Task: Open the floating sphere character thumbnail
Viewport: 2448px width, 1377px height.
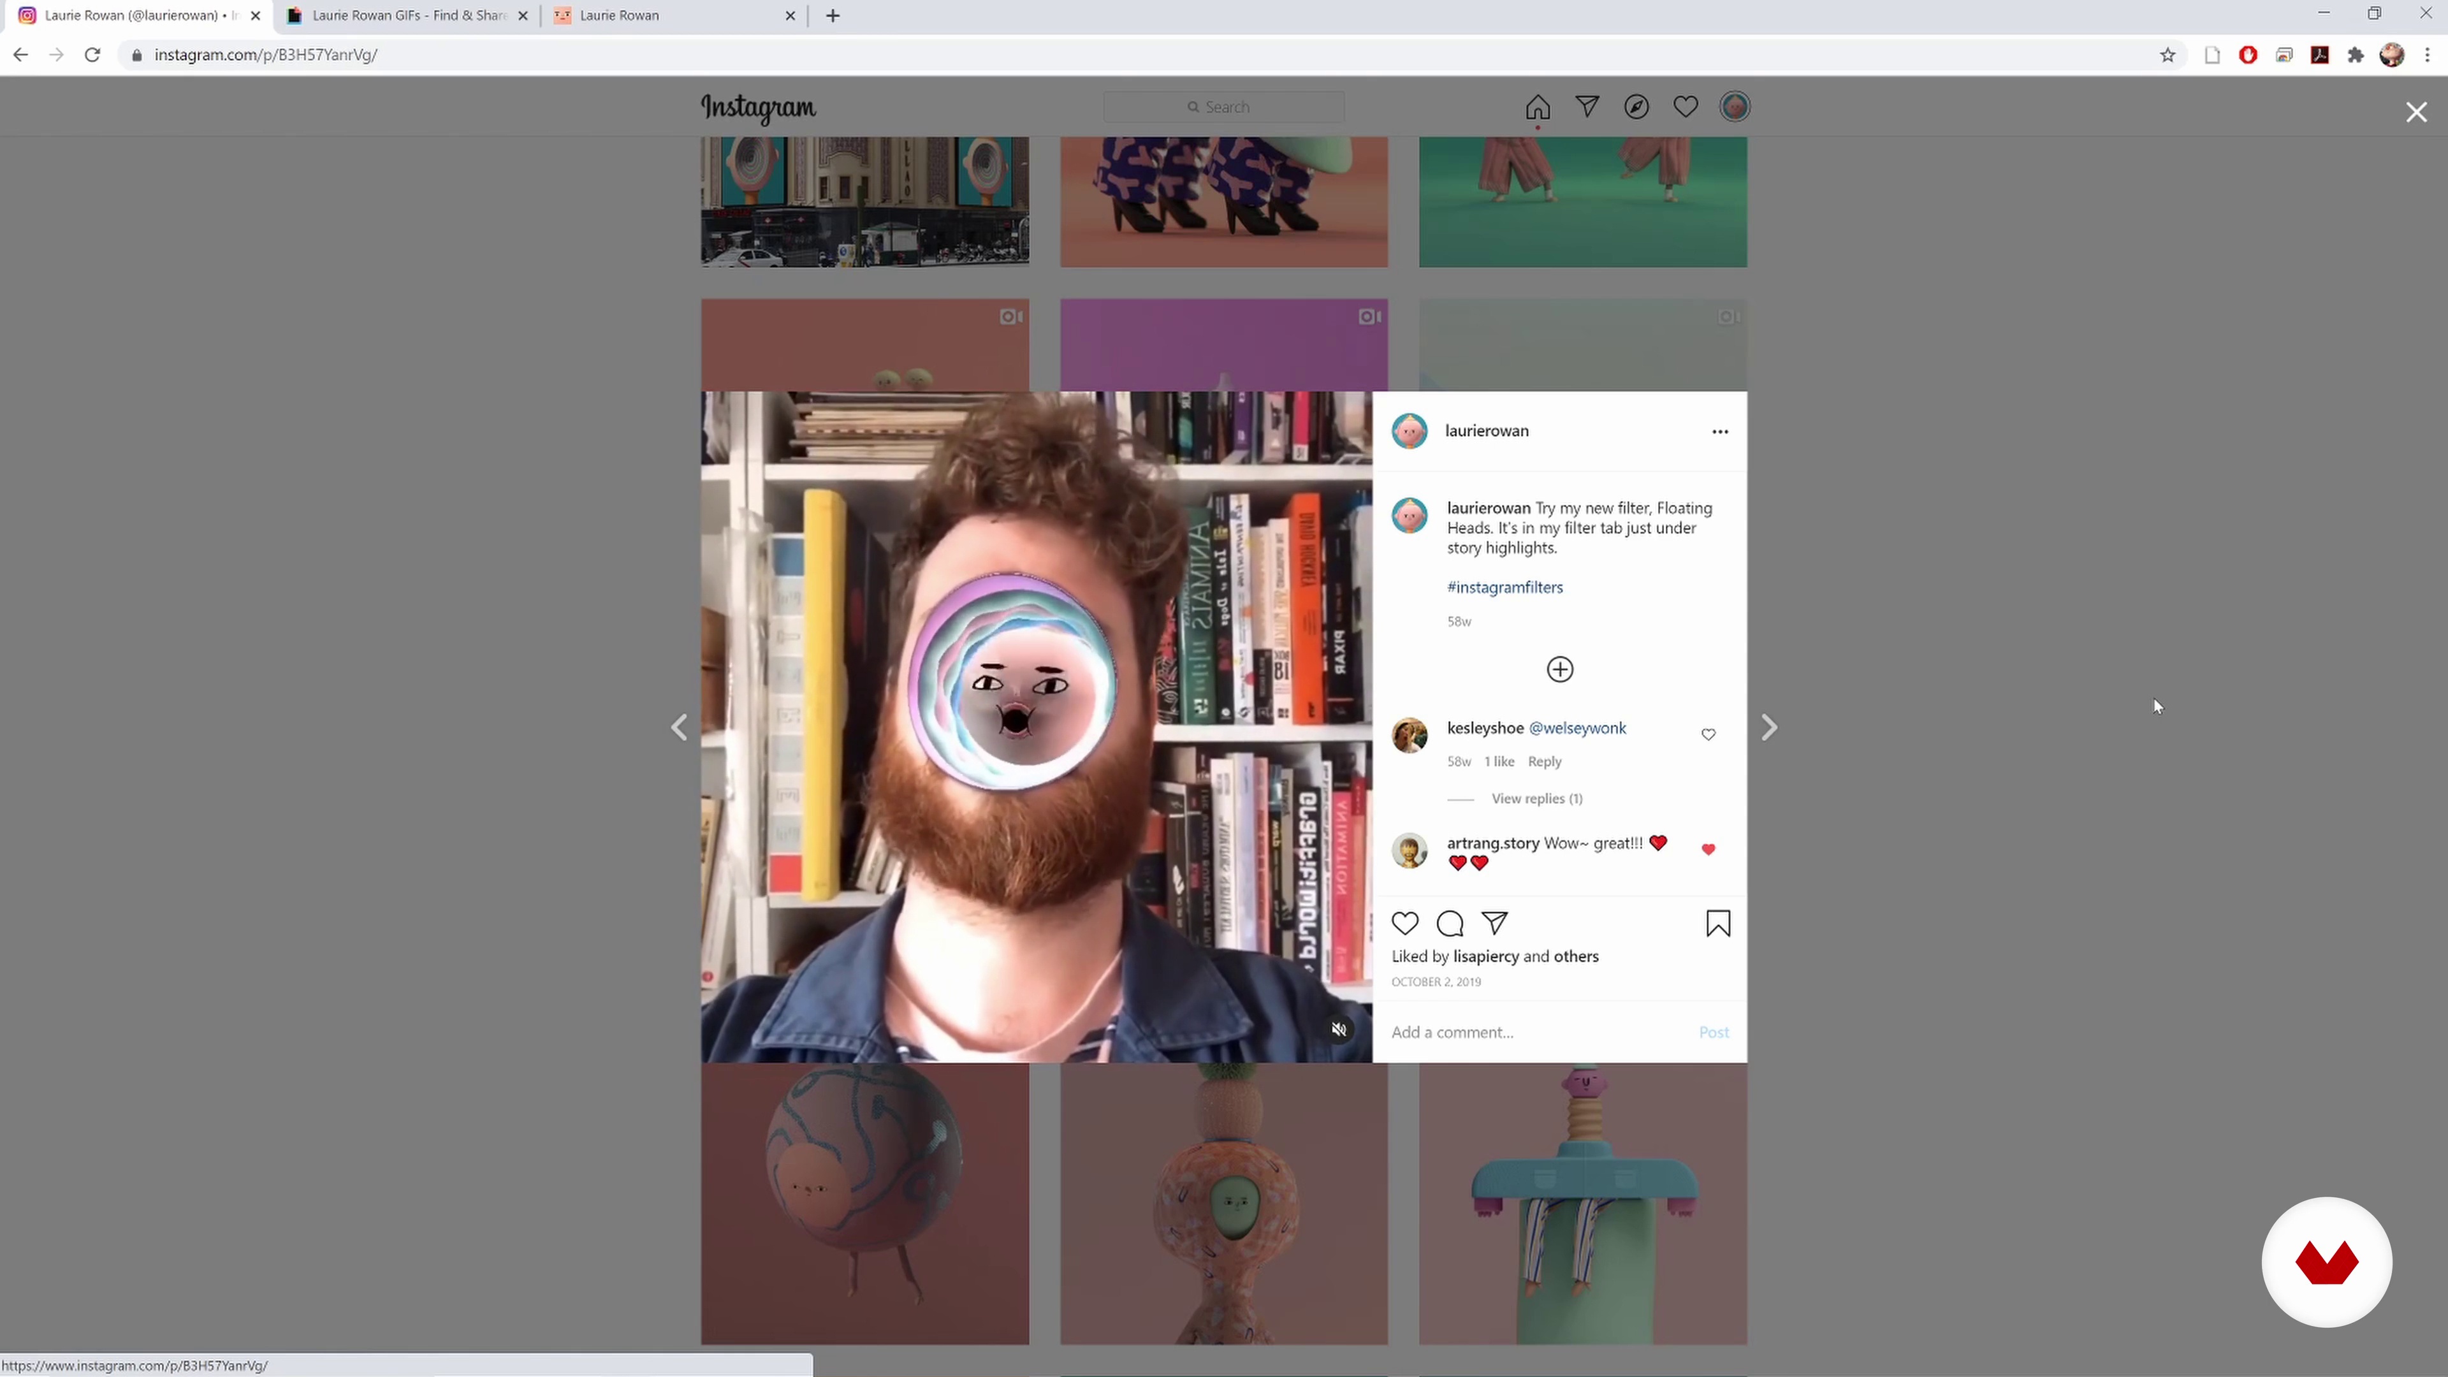Action: click(865, 1203)
